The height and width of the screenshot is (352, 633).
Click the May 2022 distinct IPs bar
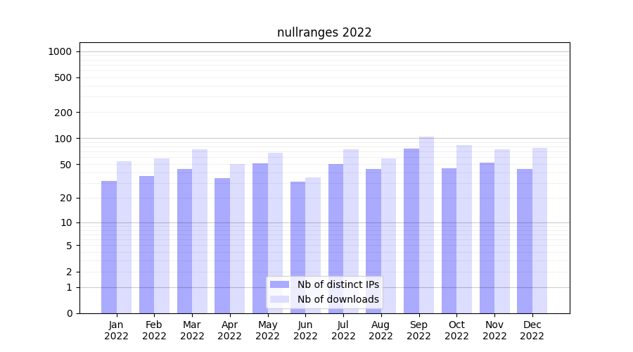(260, 238)
